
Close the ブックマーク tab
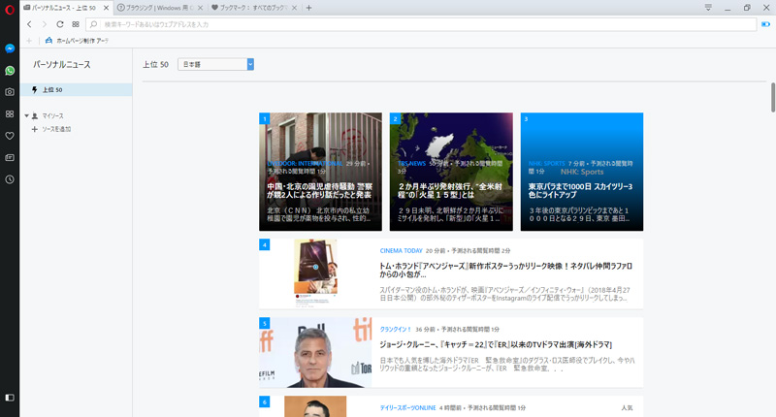(x=294, y=8)
